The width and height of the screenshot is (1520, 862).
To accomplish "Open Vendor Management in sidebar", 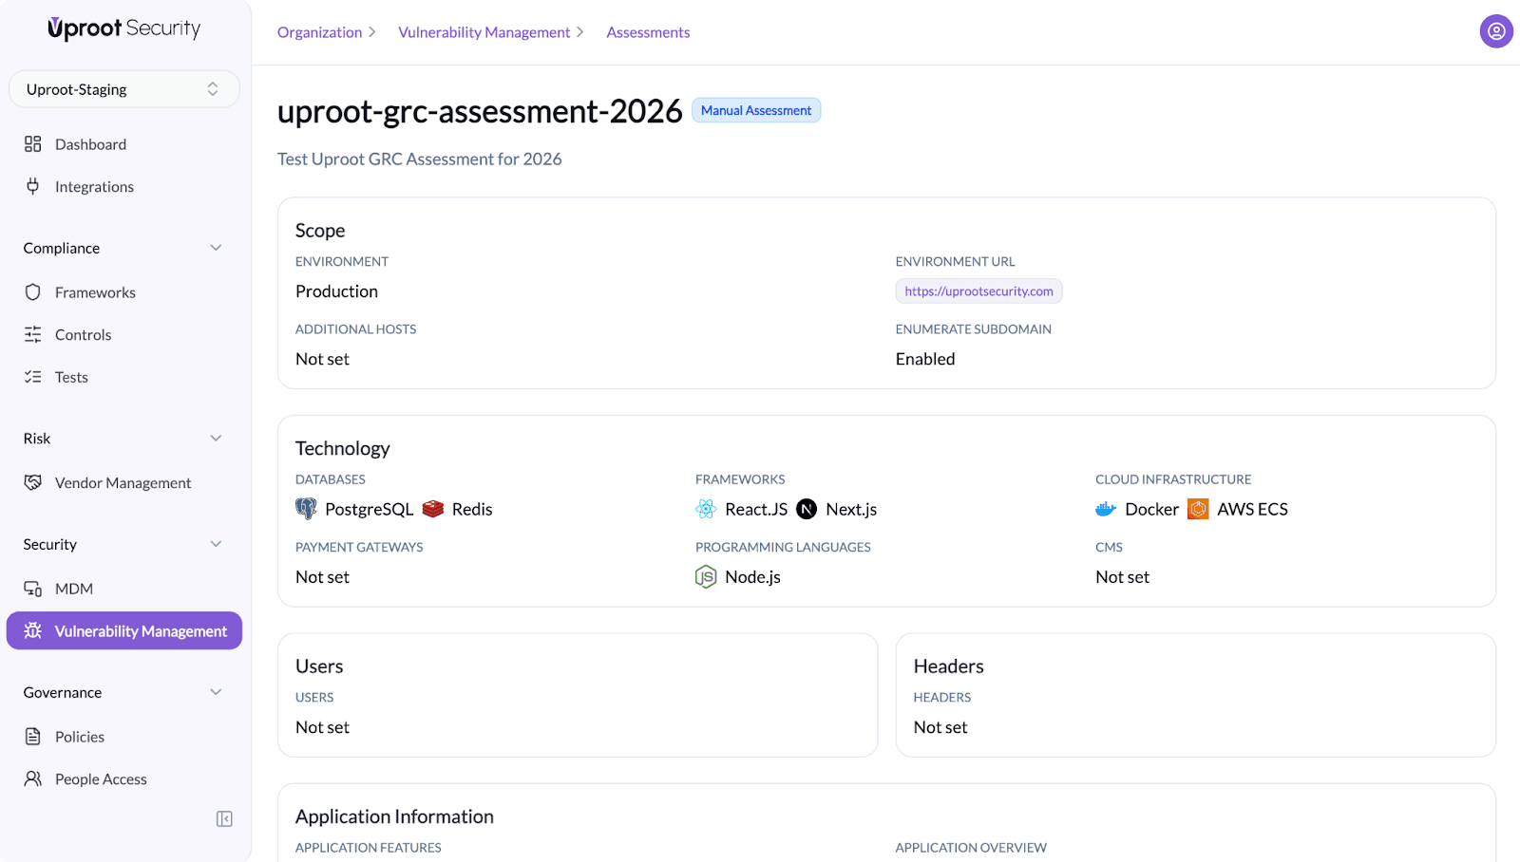I will point(123,483).
